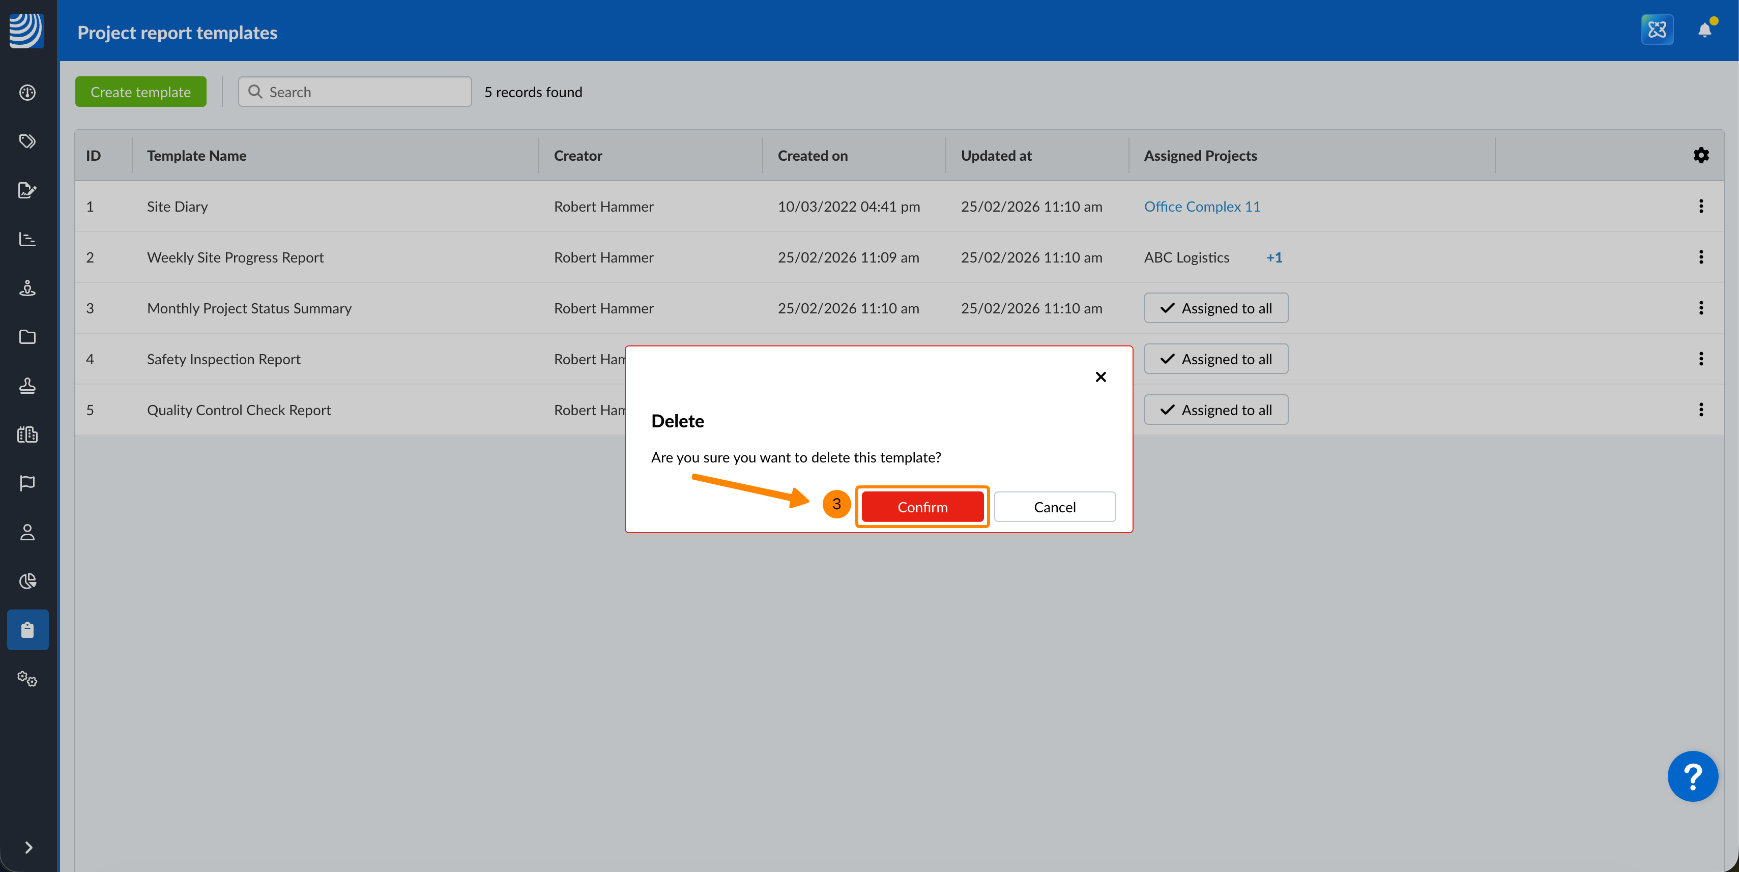The image size is (1739, 872).
Task: Open the table column settings gear
Action: pyautogui.click(x=1700, y=156)
